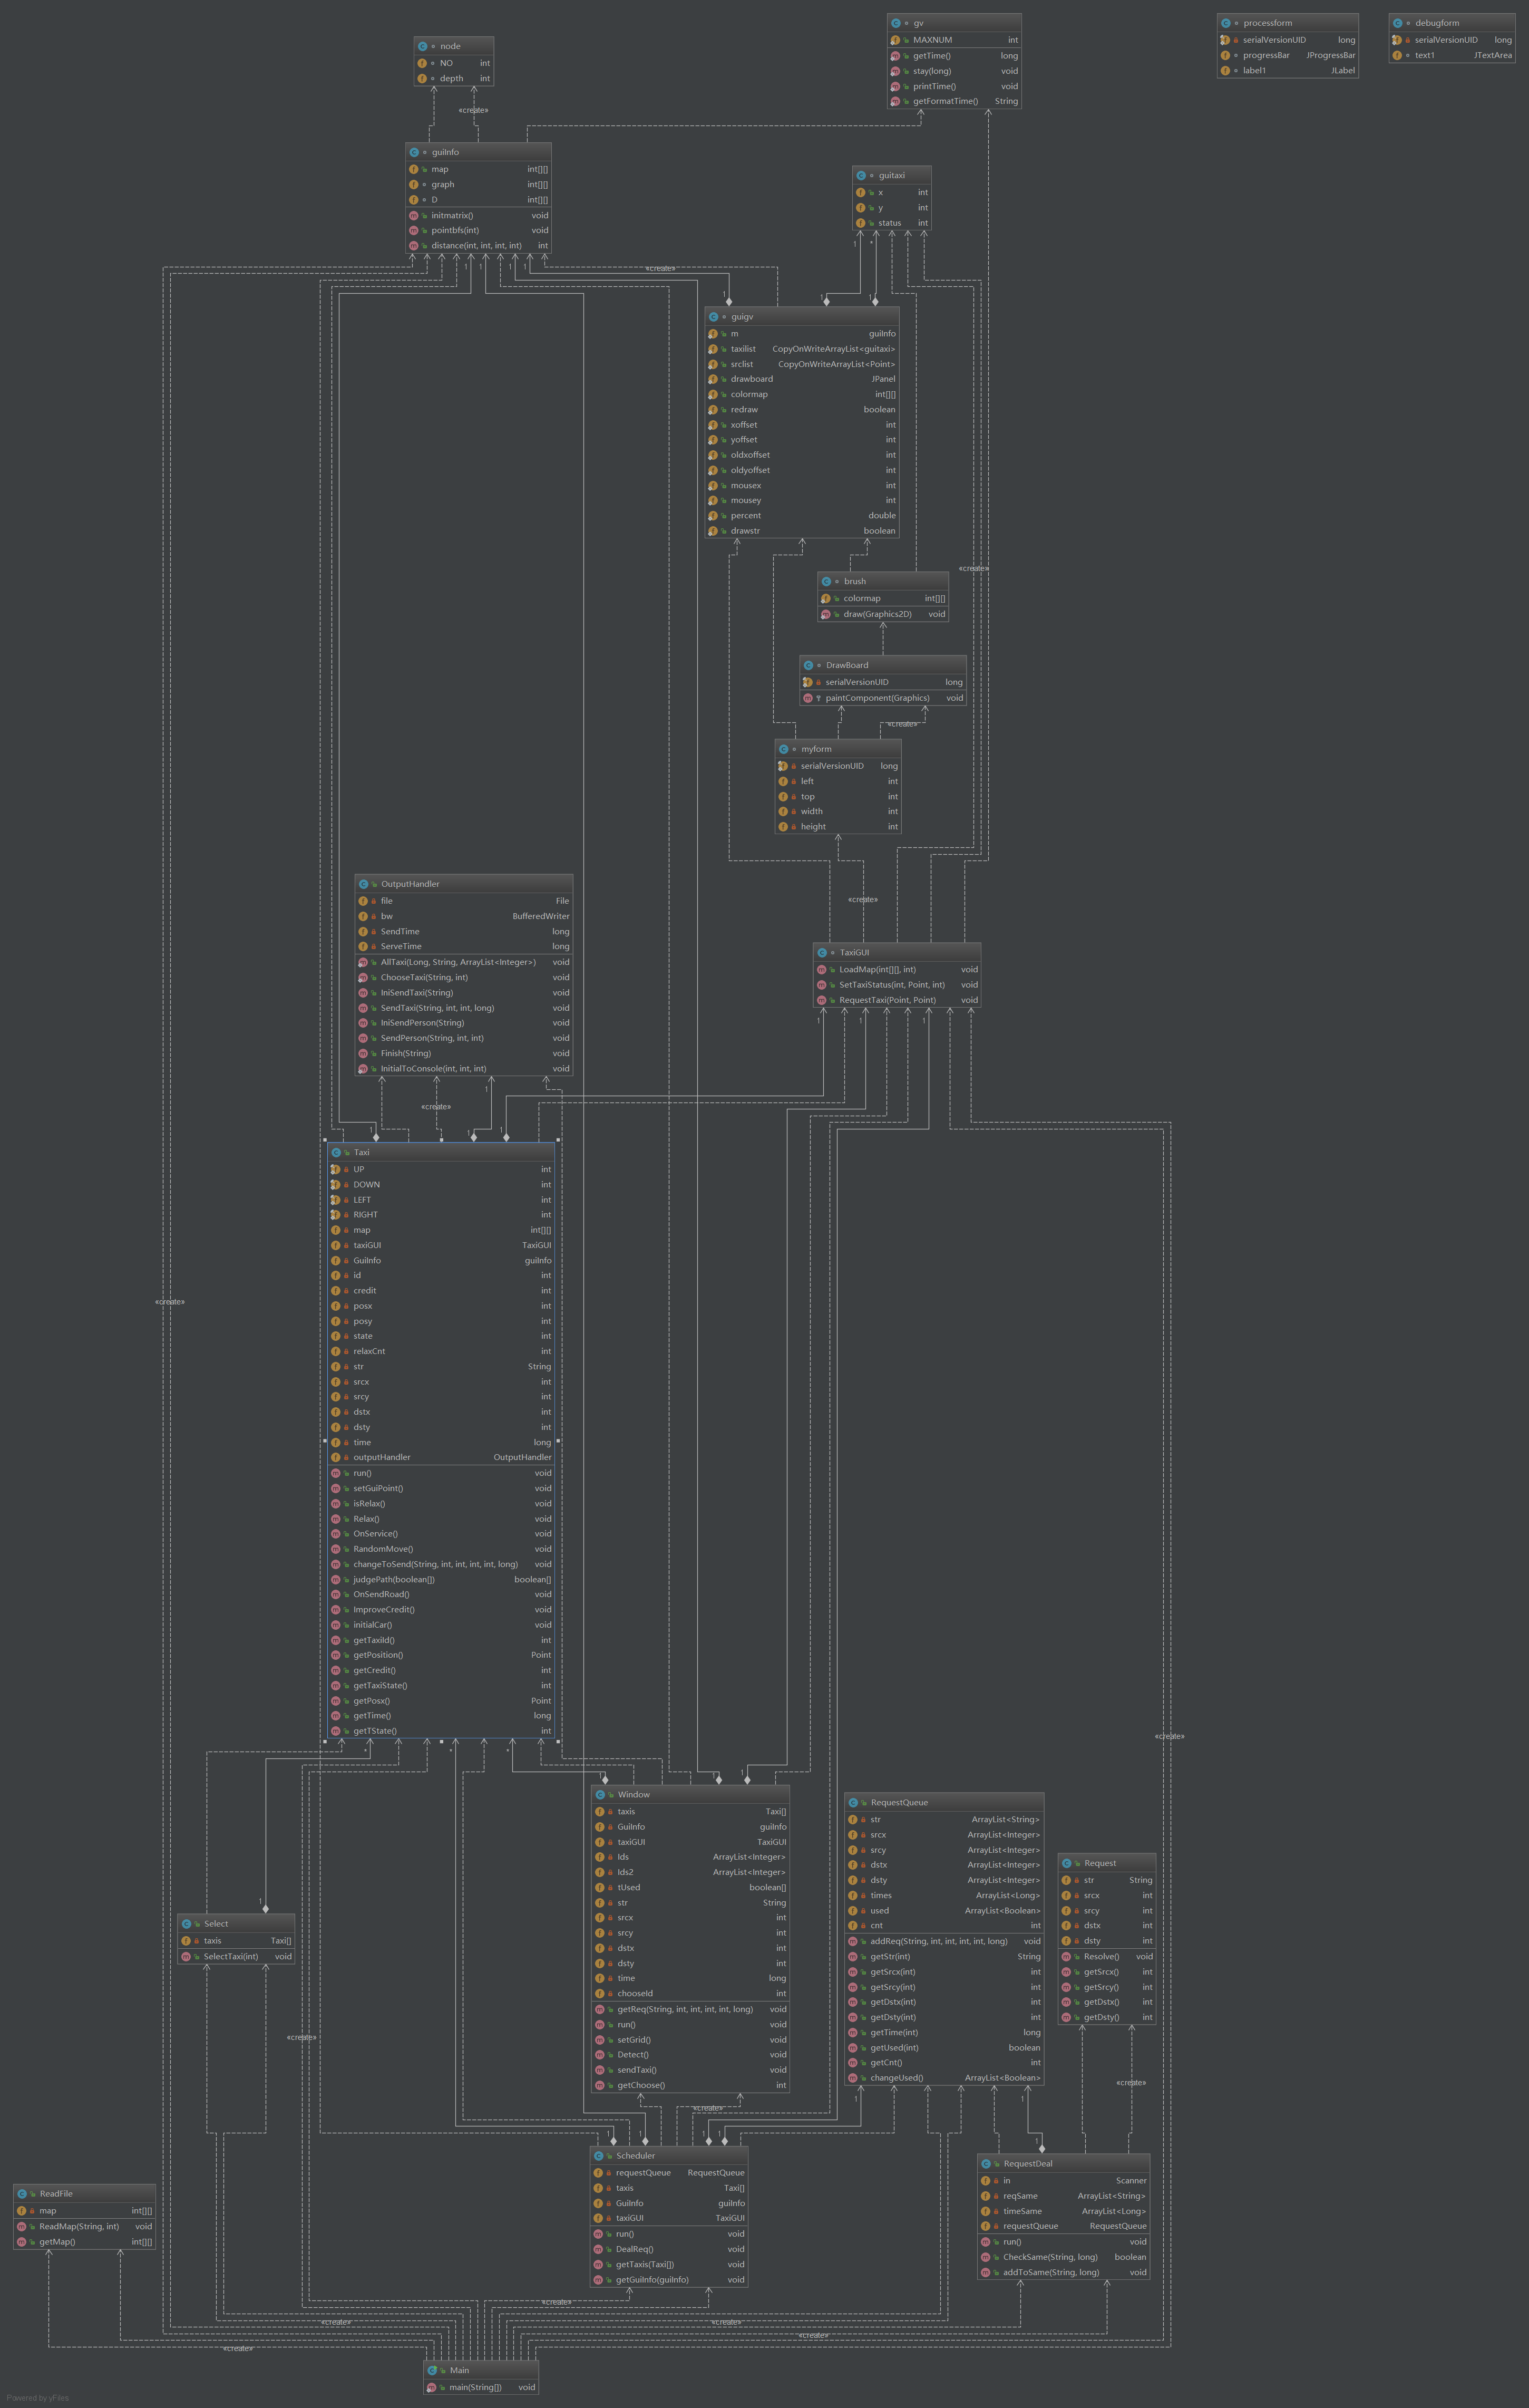Select the timeSame field in RequestDeal
This screenshot has height=2408, width=1529.
1063,2211
